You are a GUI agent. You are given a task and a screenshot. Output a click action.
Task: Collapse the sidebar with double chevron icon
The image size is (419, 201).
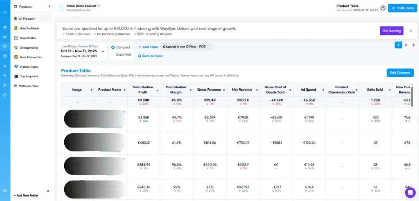[x=48, y=191]
